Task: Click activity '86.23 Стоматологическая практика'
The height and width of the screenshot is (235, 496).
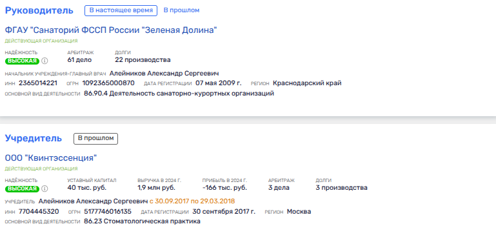Action: click(142, 221)
